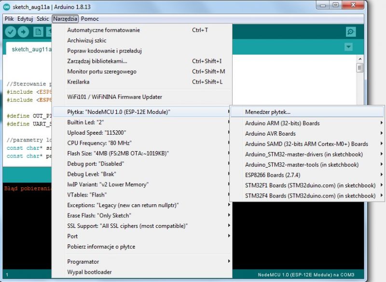The height and width of the screenshot is (282, 386).
Task: Open the Szkic menu
Action: pos(42,19)
